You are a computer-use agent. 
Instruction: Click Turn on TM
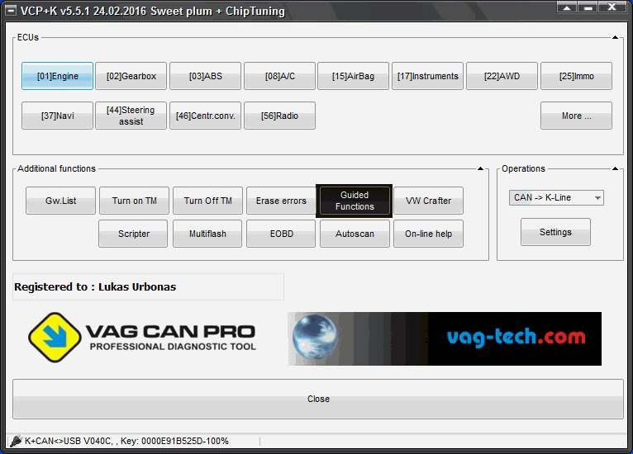[x=134, y=201]
